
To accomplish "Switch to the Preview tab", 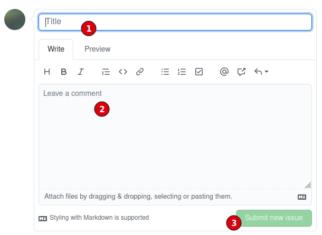I will coord(97,49).
